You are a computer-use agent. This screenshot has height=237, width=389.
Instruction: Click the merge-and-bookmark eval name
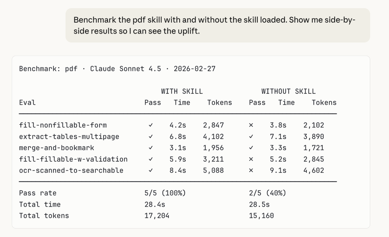point(57,148)
